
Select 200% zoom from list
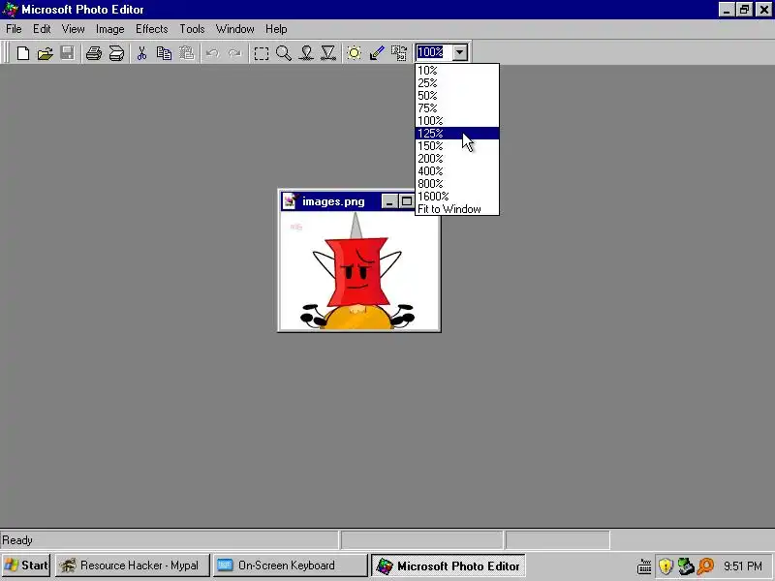456,158
